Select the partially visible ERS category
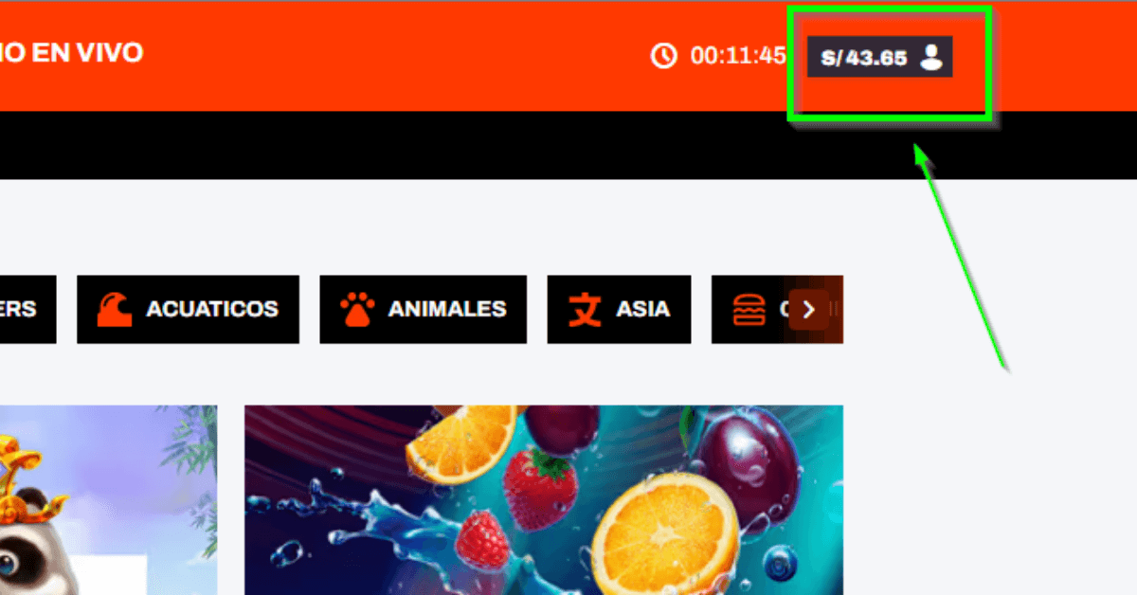The width and height of the screenshot is (1137, 595). pos(27,309)
